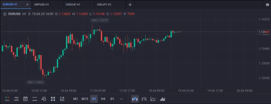The image size is (271, 104).
Task: Click the 15.04 01:00 time label
Action: coord(10,91)
